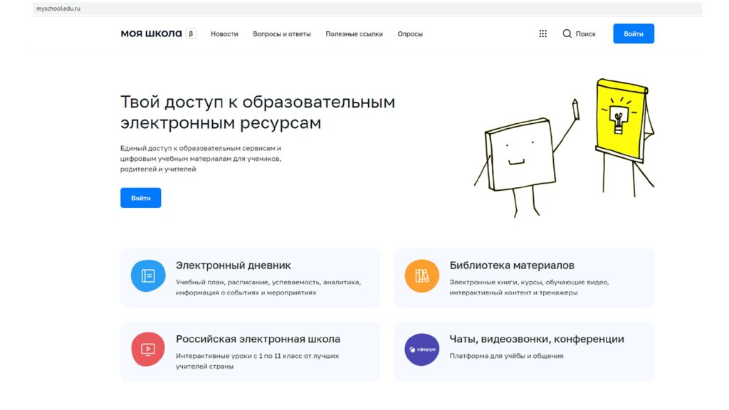
Task: Click the red Российская электронная школа icon
Action: [x=148, y=349]
